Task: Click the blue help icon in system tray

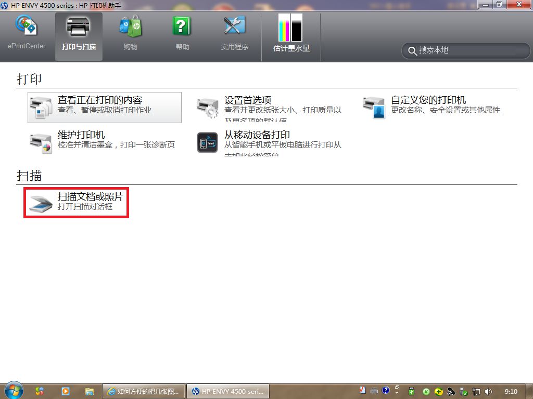Action: tap(386, 391)
